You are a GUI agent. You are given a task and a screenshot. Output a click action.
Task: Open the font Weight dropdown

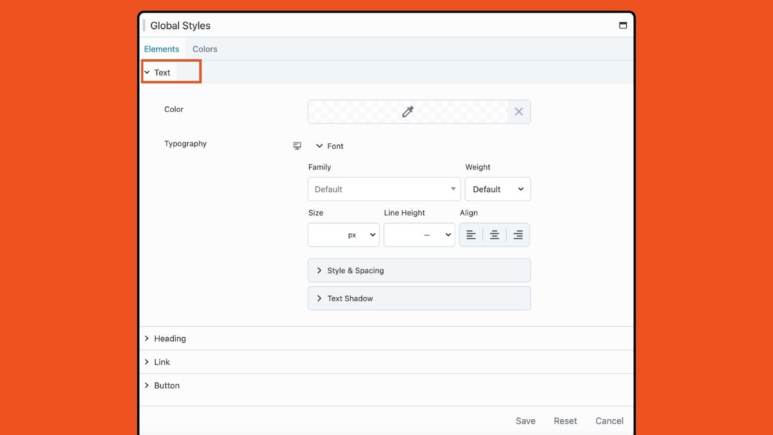point(498,189)
